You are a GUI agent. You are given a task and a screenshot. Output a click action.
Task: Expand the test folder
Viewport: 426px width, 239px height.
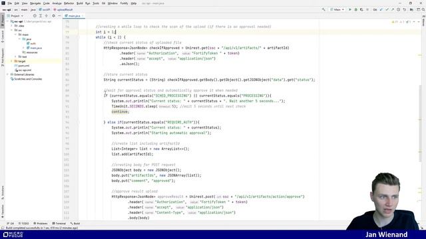click(15, 56)
